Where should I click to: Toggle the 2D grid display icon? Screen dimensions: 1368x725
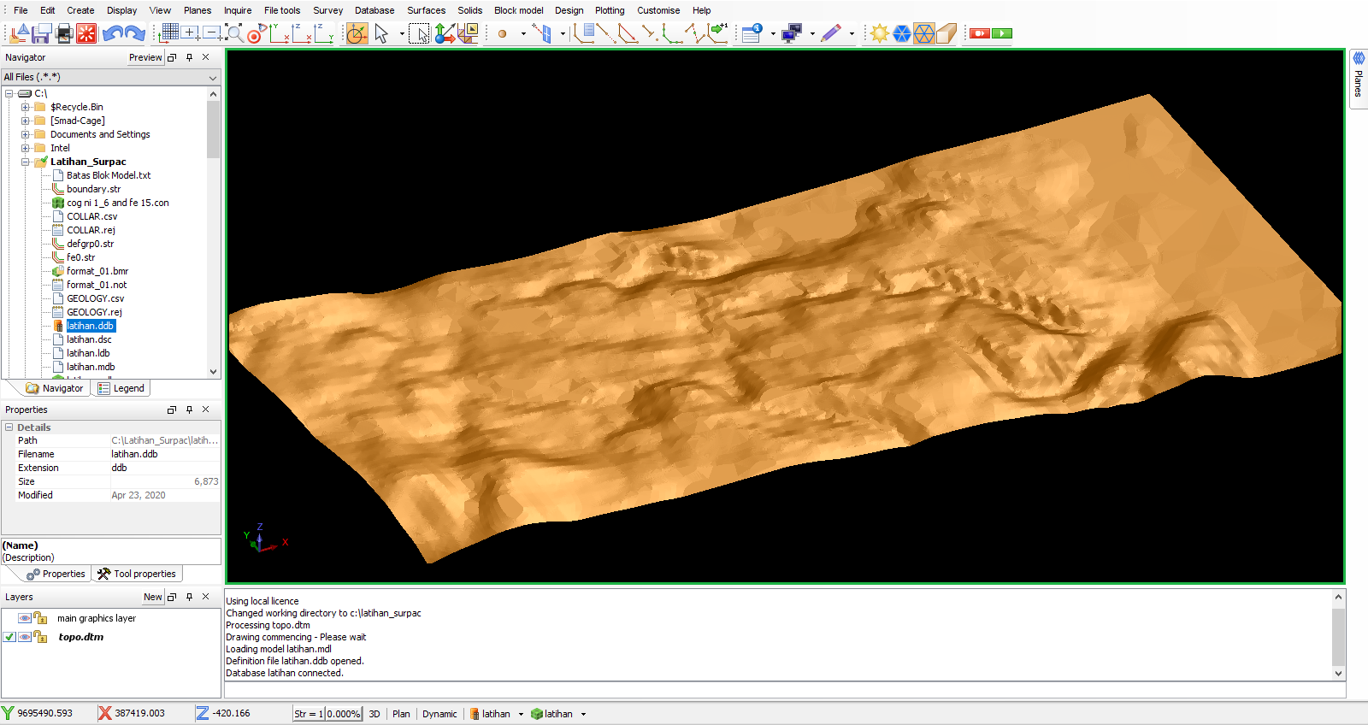point(169,33)
